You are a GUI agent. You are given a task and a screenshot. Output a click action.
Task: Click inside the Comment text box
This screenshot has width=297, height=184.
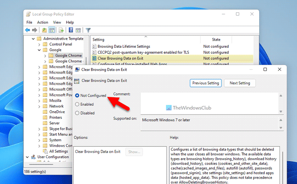click(210, 103)
